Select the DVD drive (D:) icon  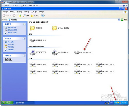pyautogui.click(x=55, y=52)
